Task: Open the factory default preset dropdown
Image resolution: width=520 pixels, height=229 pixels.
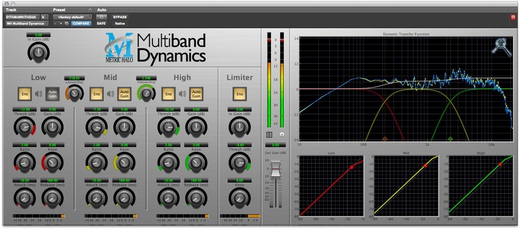Action: point(72,17)
